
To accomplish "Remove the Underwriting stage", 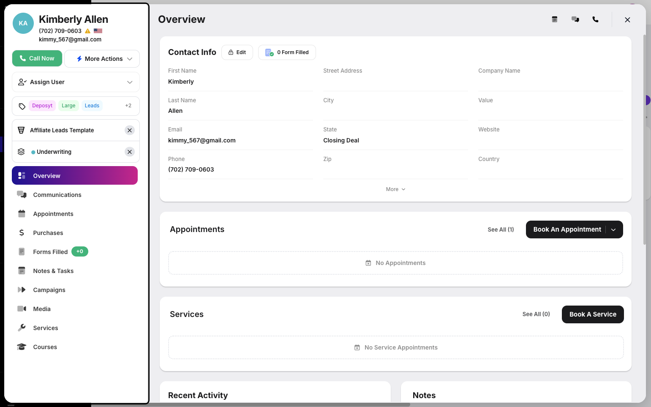I will [130, 152].
